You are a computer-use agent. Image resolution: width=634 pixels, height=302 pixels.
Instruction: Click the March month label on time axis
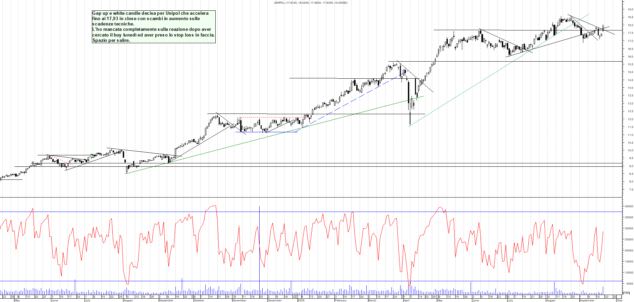tap(372, 300)
